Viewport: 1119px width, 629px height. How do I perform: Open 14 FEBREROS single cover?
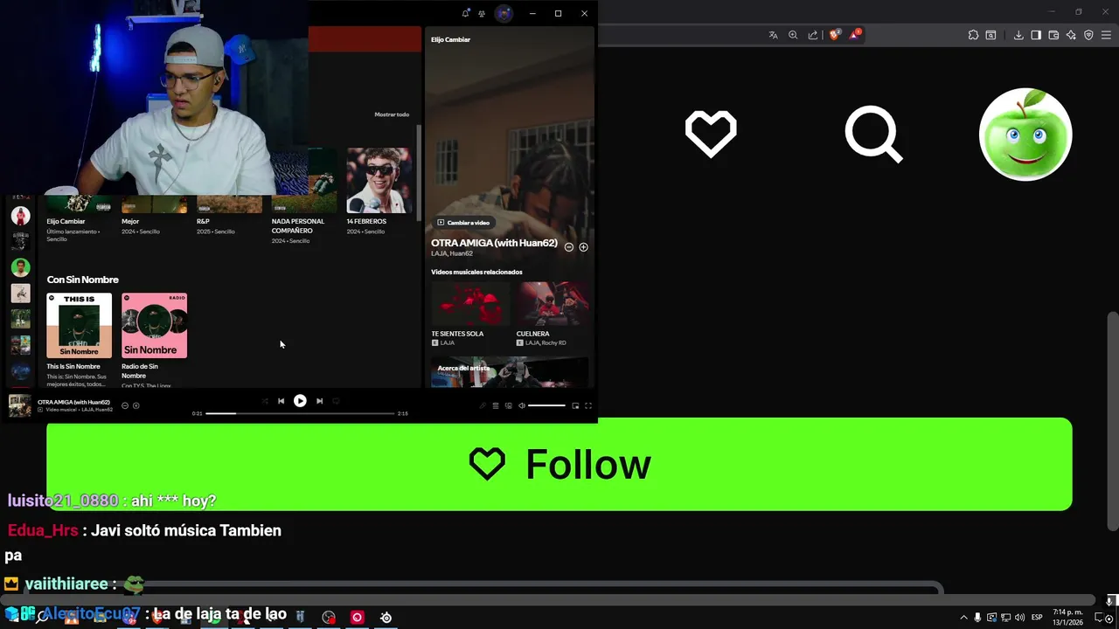click(x=379, y=181)
